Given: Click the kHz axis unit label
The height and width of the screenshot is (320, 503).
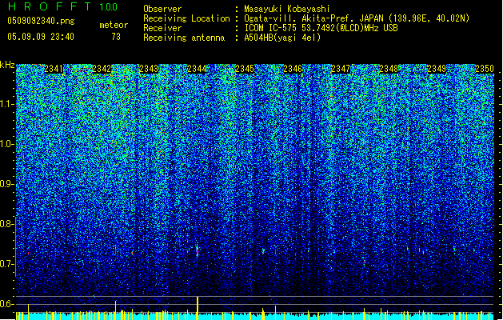Looking at the screenshot, I should click(x=7, y=65).
